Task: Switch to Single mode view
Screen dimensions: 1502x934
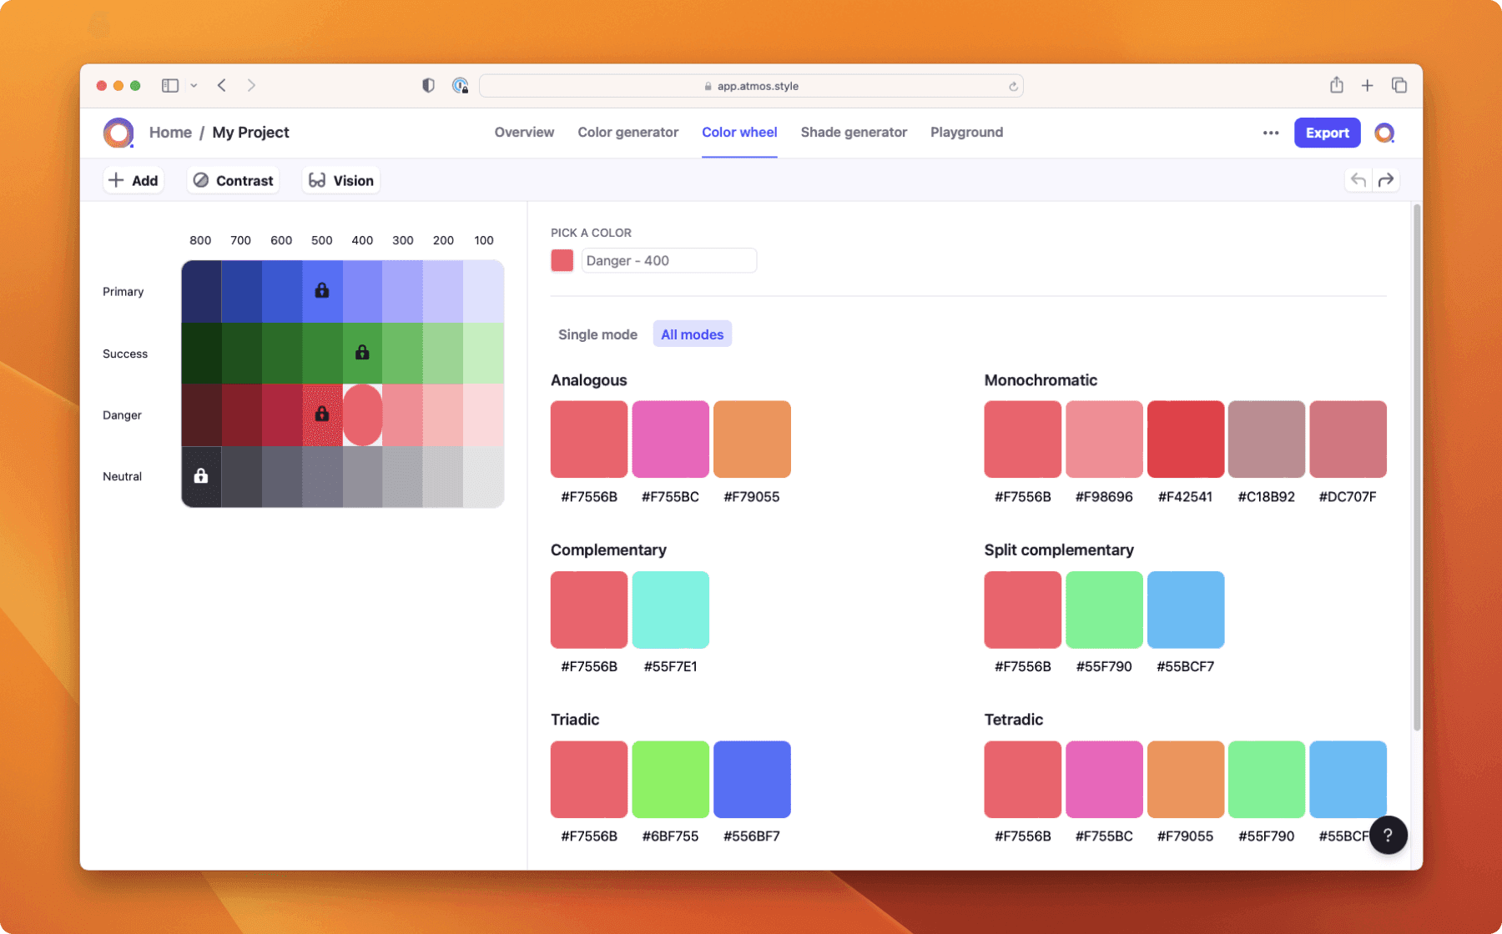Action: (597, 334)
